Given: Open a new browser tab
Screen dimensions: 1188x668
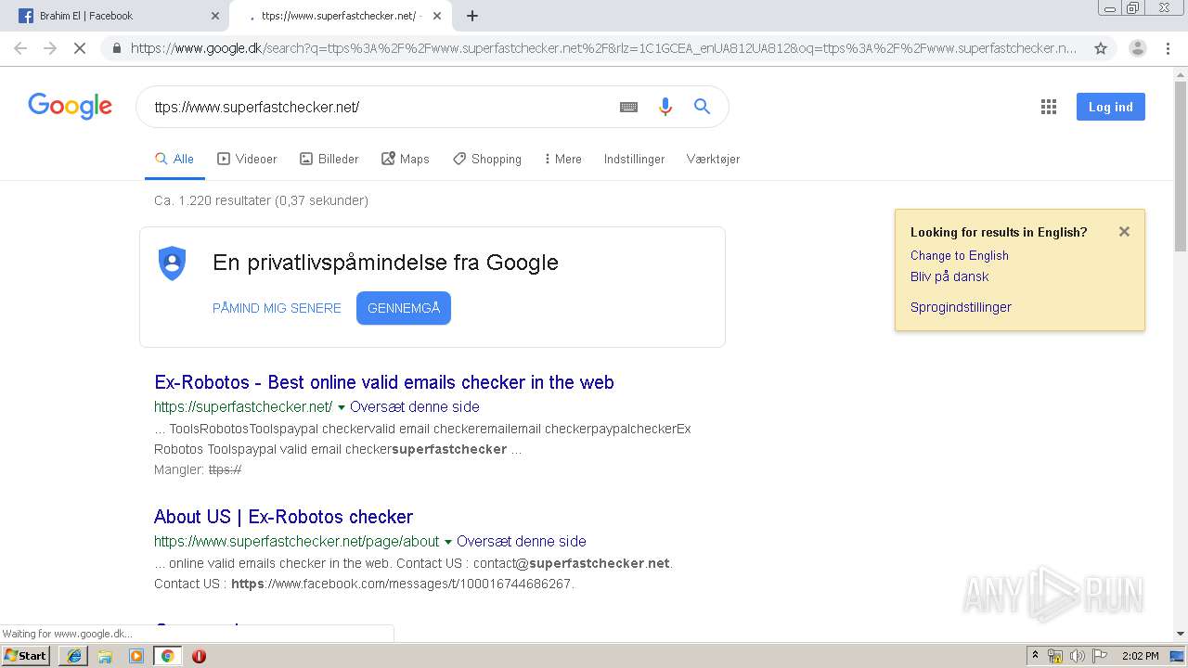Looking at the screenshot, I should point(472,16).
